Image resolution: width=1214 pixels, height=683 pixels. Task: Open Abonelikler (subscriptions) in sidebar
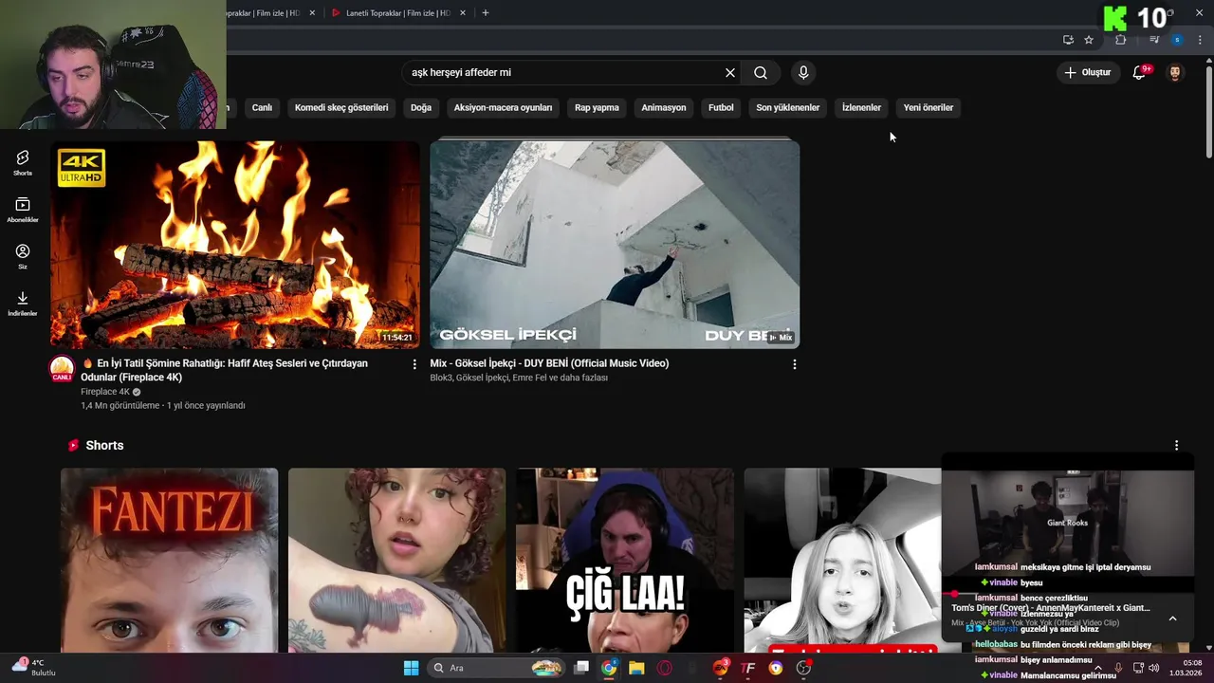point(23,210)
